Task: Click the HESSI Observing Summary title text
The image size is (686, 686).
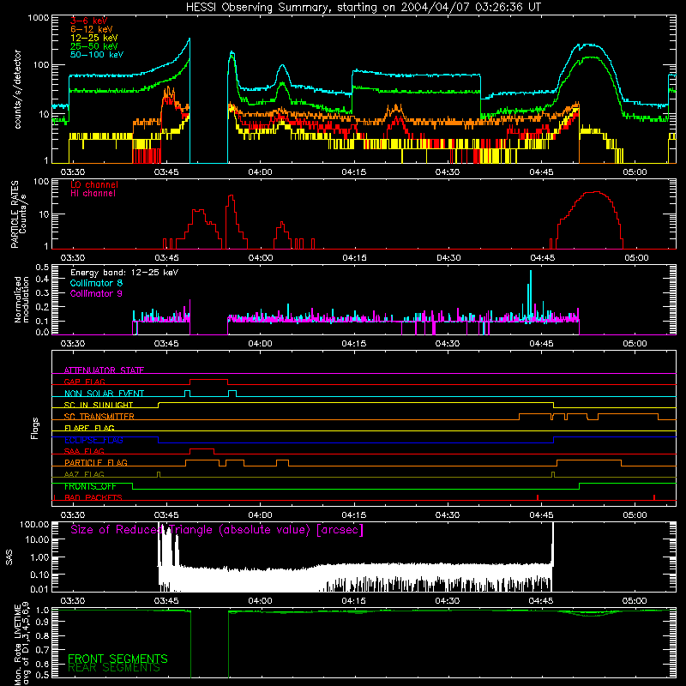Action: pos(364,8)
